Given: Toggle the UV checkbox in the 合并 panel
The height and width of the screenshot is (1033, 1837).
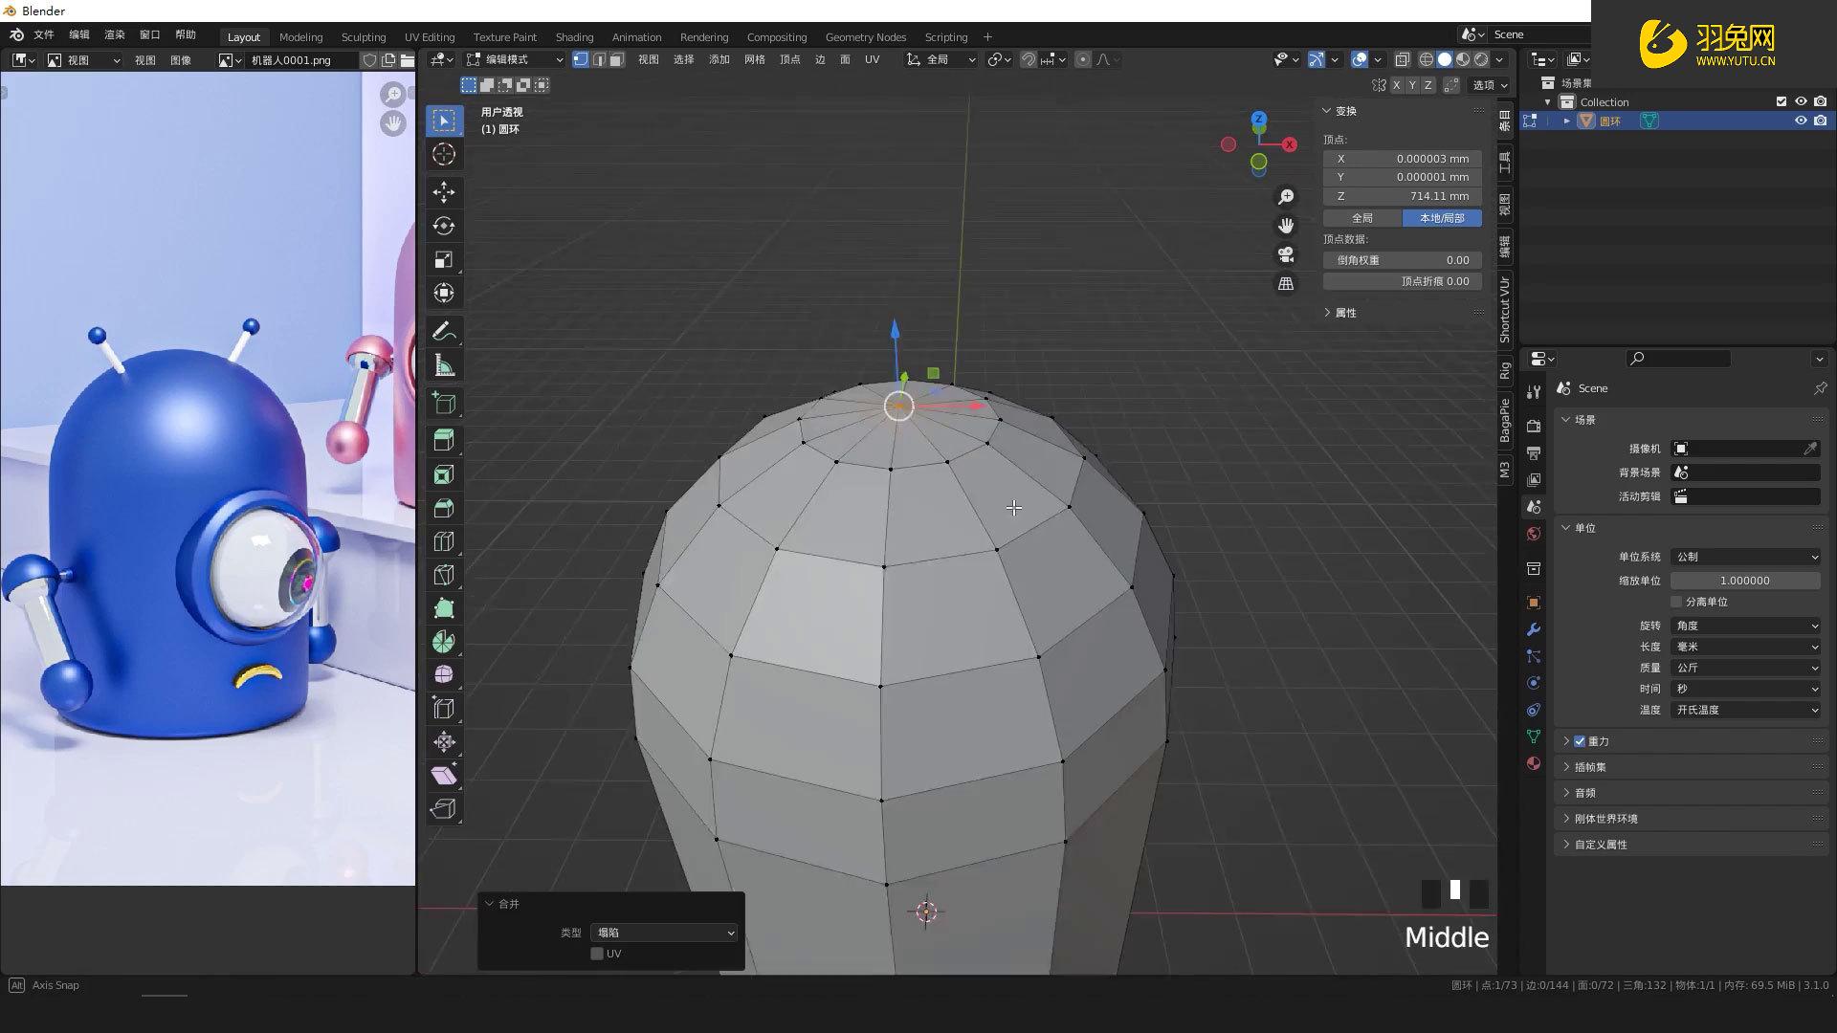Looking at the screenshot, I should (596, 954).
